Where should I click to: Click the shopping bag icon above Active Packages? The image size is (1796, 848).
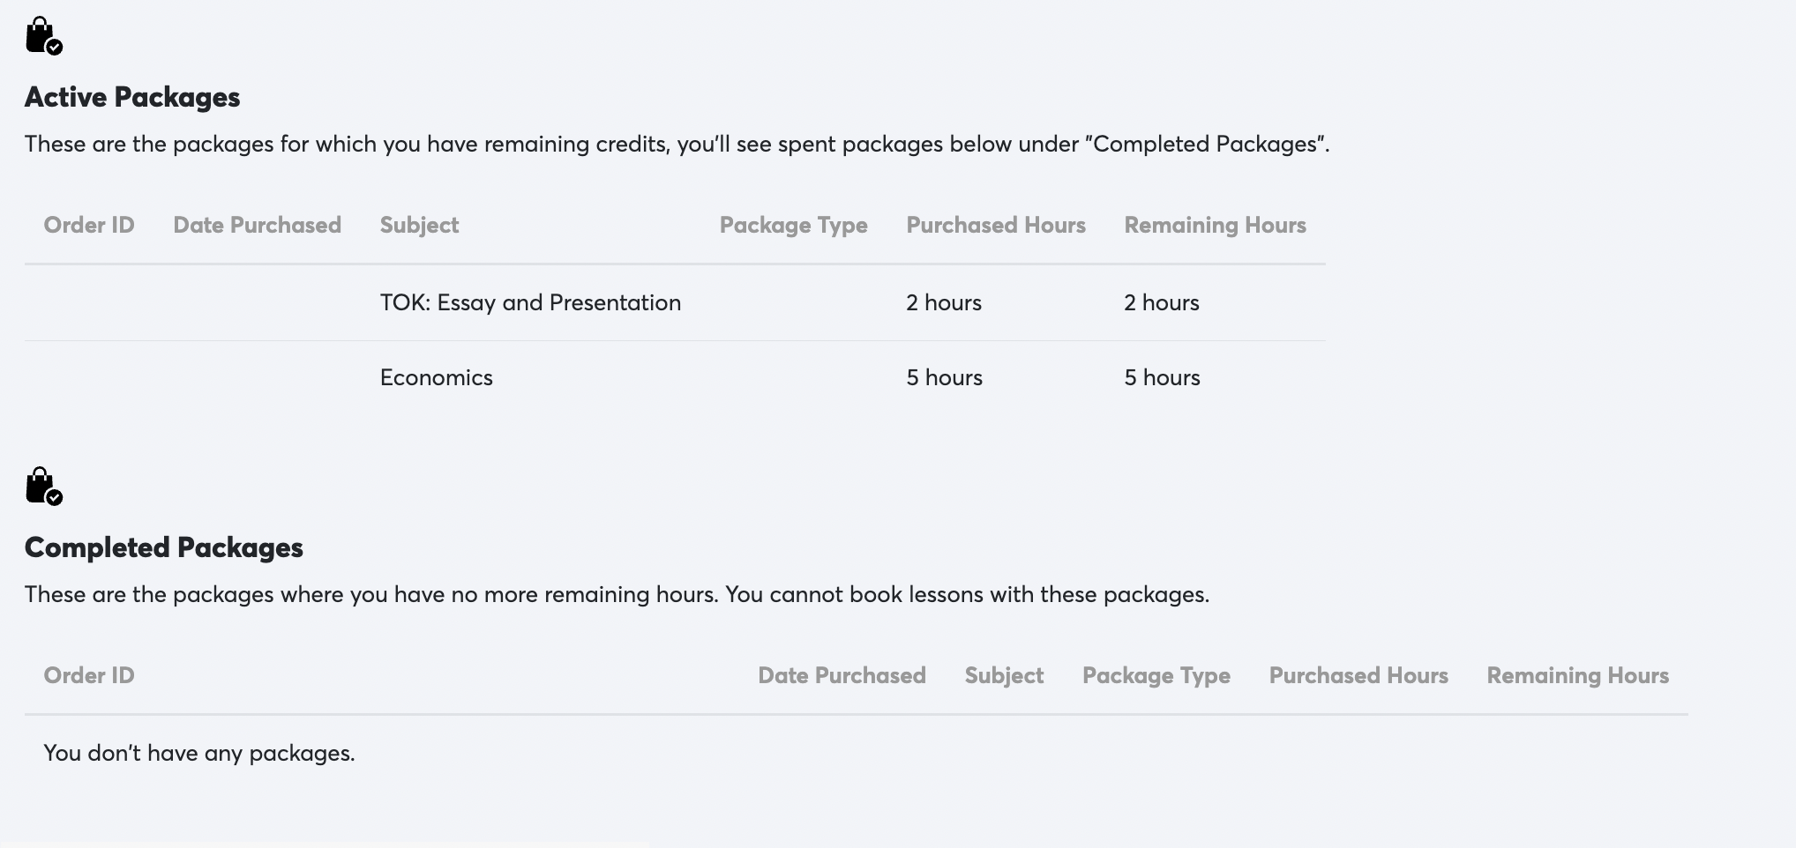43,36
